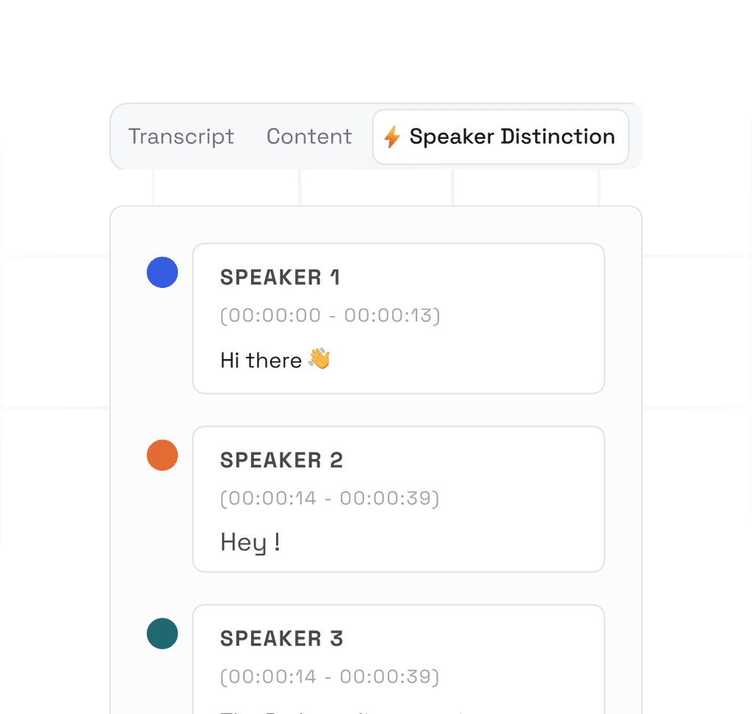The height and width of the screenshot is (714, 752).
Task: Select the Speaker 3 avatar circle
Action: [x=162, y=634]
